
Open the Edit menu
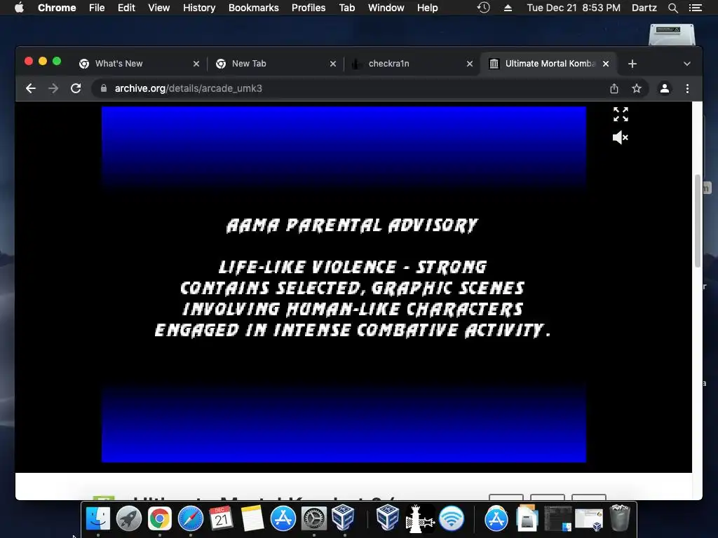(126, 8)
